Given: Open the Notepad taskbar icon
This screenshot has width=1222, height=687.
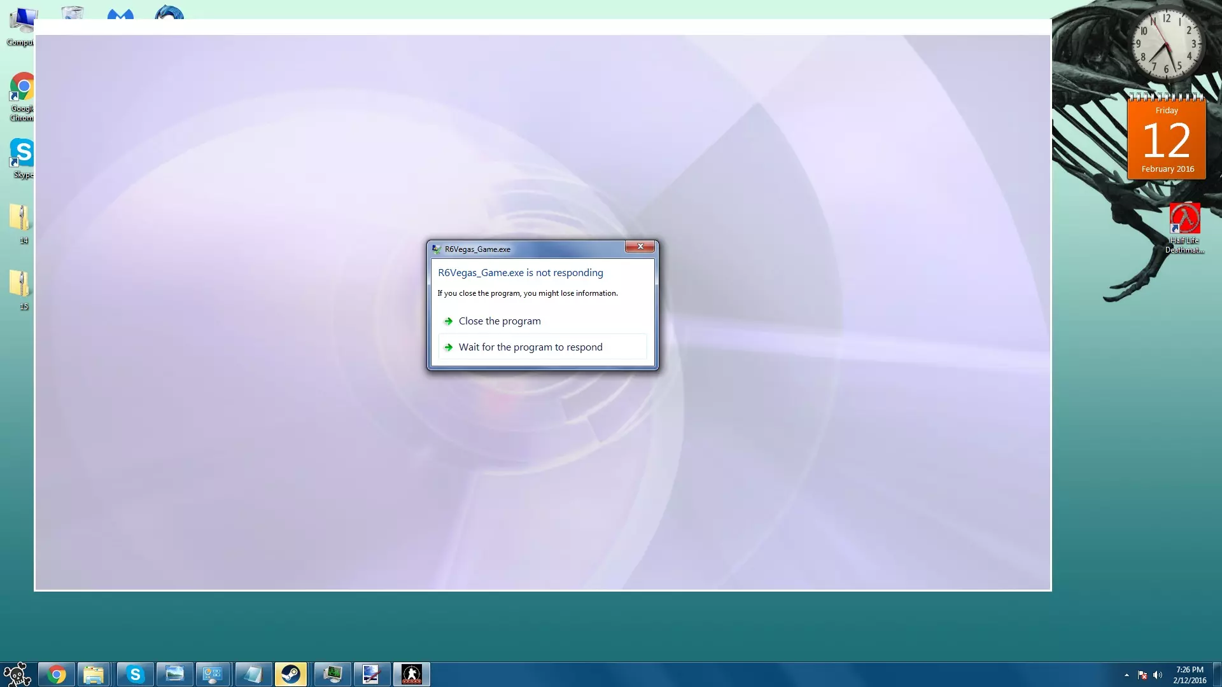Looking at the screenshot, I should [x=253, y=674].
